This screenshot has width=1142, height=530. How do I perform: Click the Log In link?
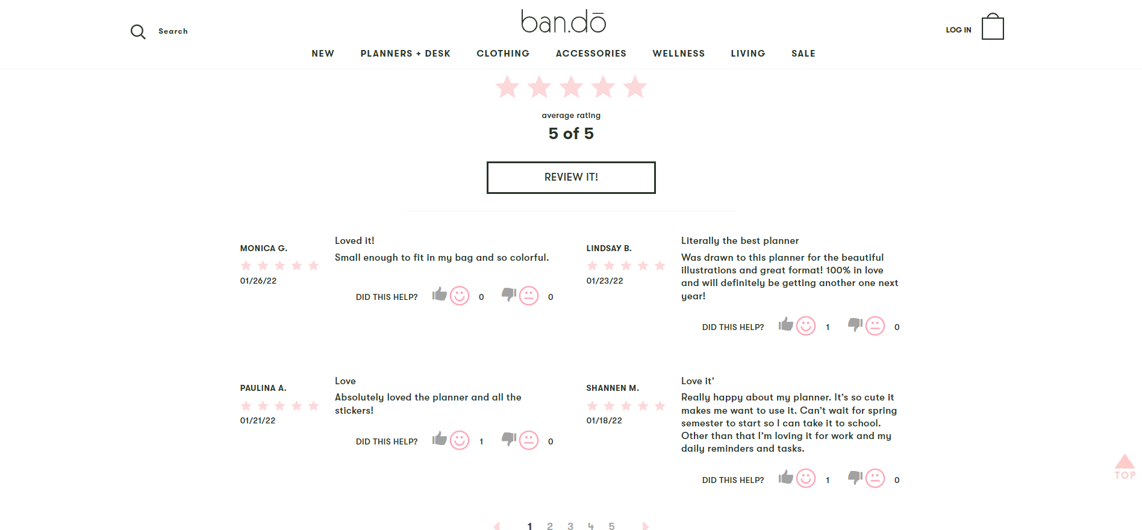click(x=958, y=30)
